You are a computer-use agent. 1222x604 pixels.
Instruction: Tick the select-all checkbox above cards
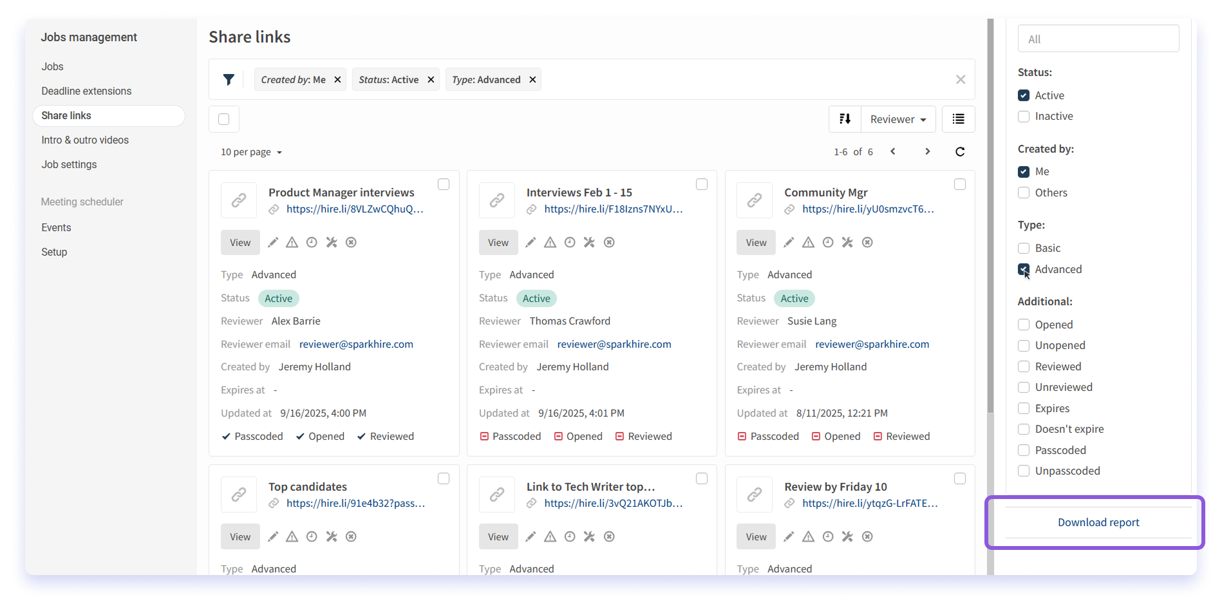tap(224, 119)
